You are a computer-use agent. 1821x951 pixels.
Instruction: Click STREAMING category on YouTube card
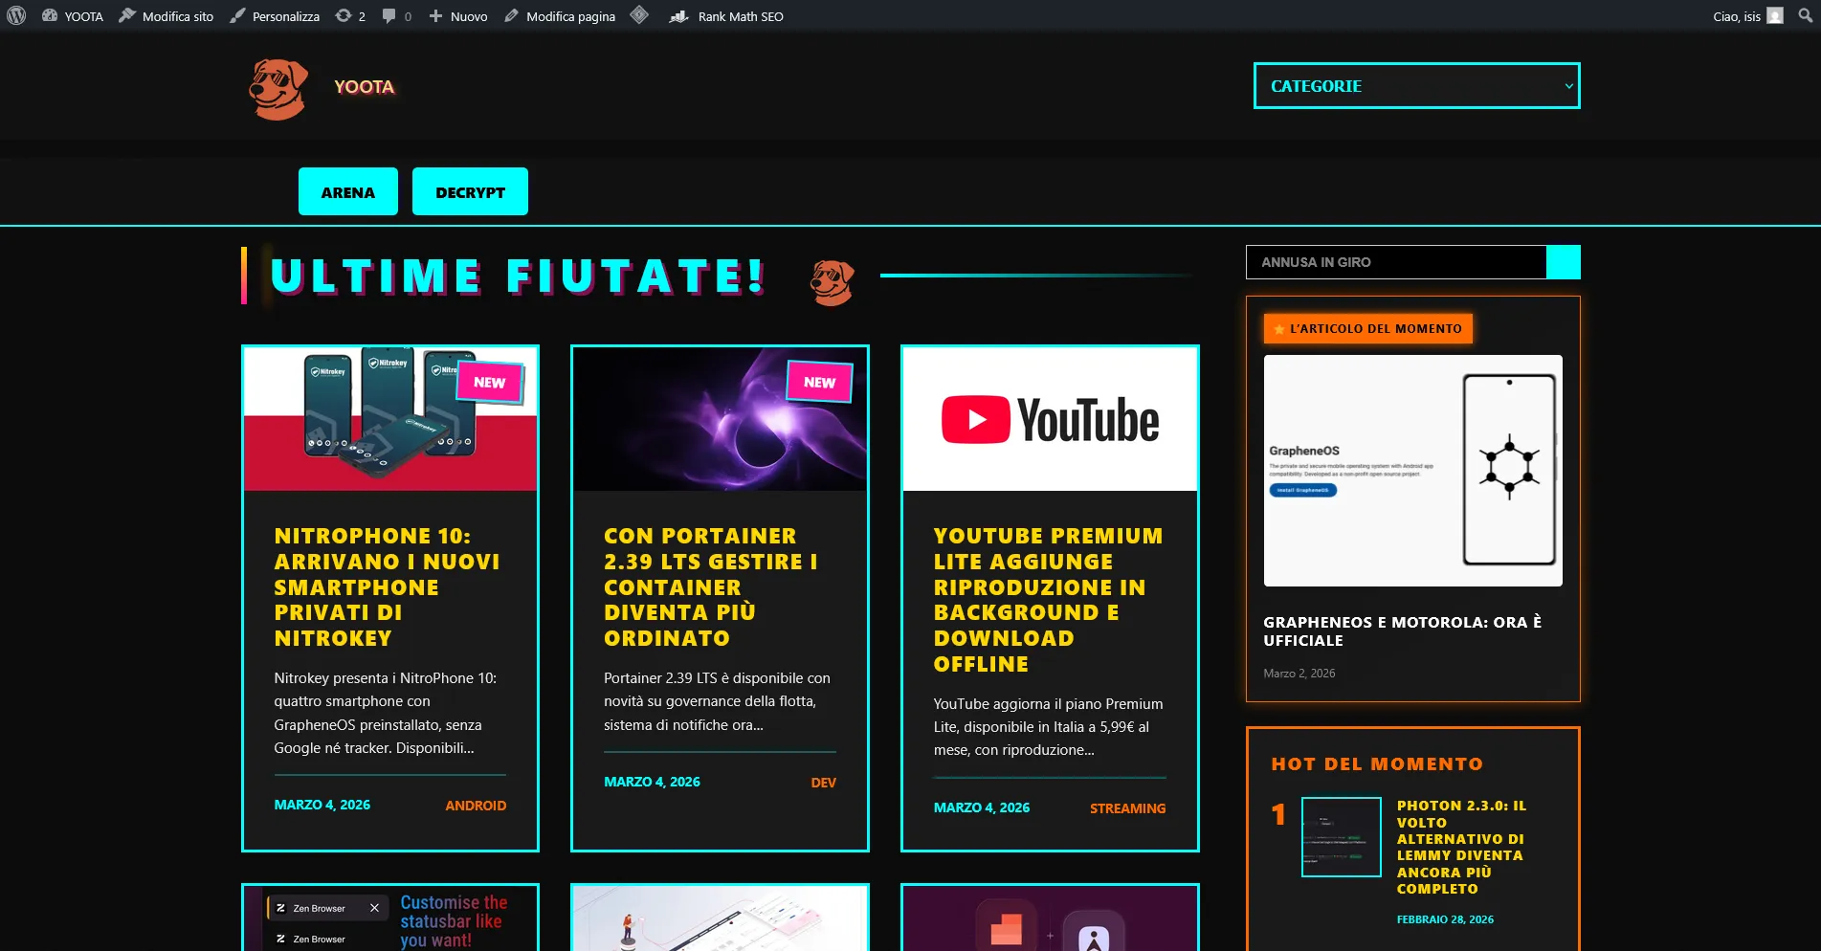pyautogui.click(x=1127, y=808)
